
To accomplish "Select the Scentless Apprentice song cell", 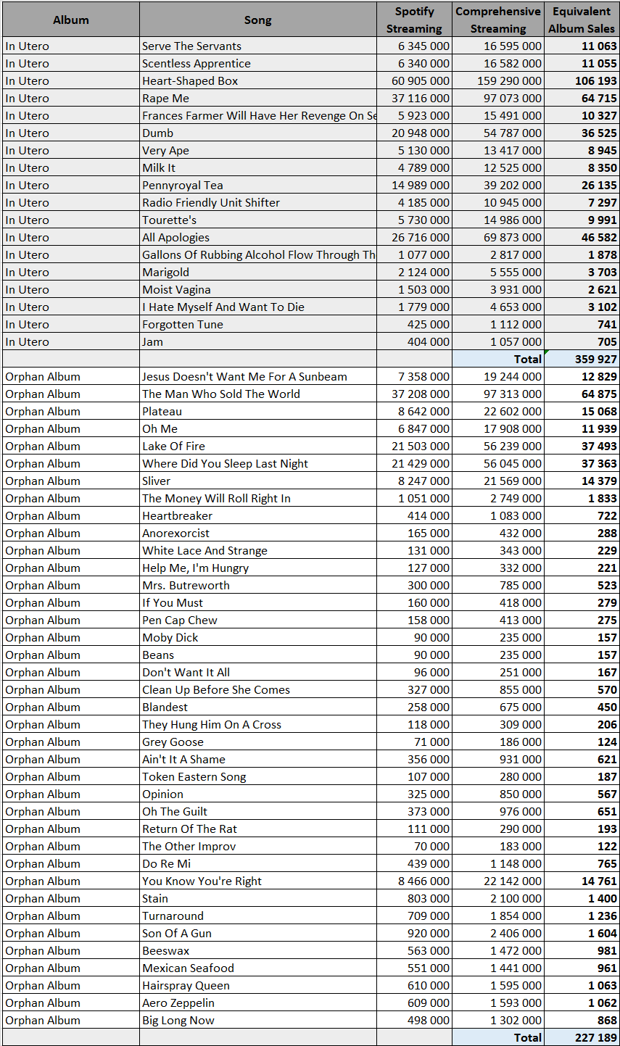I will [257, 63].
